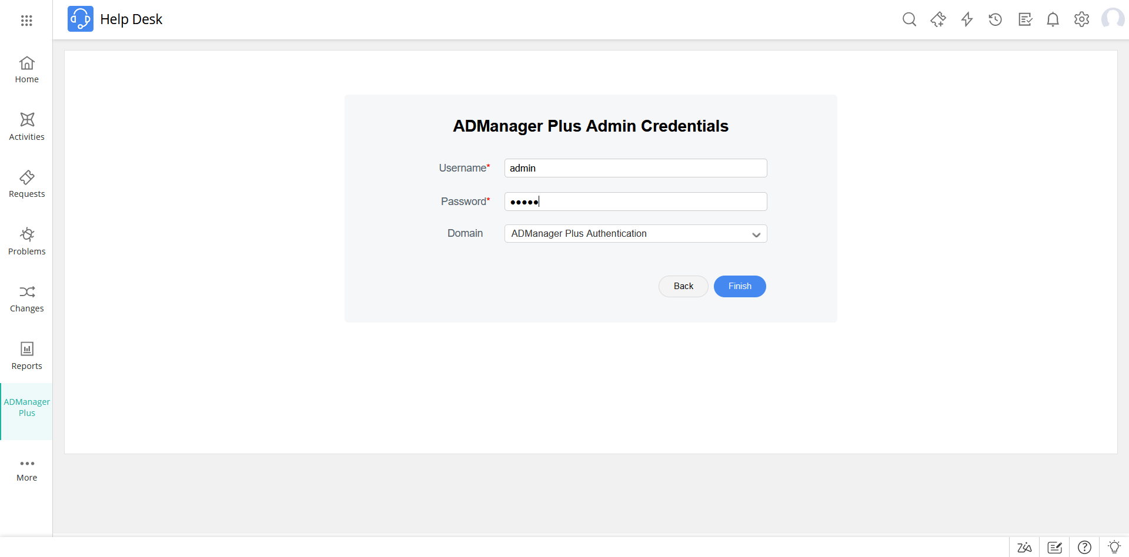Click the help question mark icon
This screenshot has width=1129, height=557.
[x=1084, y=547]
